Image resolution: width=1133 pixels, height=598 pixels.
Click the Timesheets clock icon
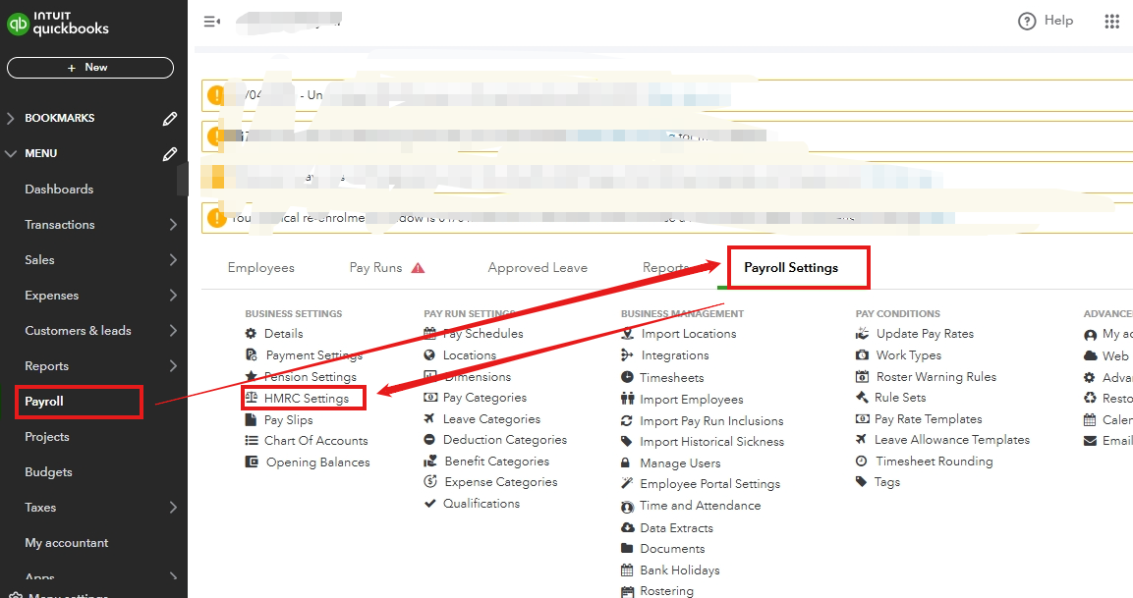pyautogui.click(x=627, y=377)
